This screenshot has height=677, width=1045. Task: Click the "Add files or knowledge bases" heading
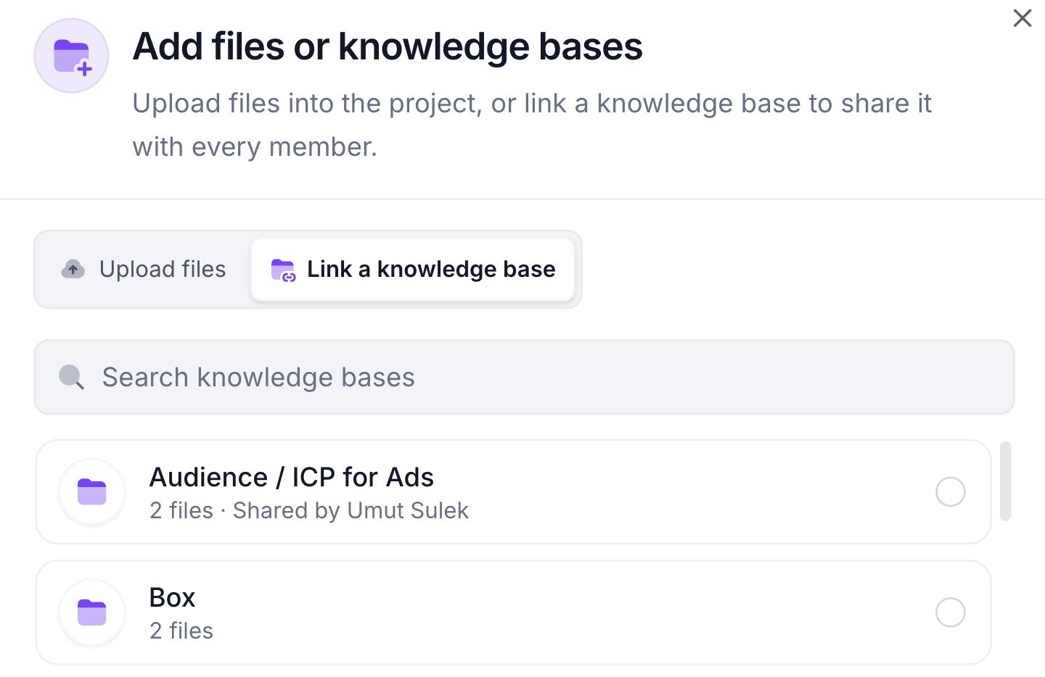388,46
